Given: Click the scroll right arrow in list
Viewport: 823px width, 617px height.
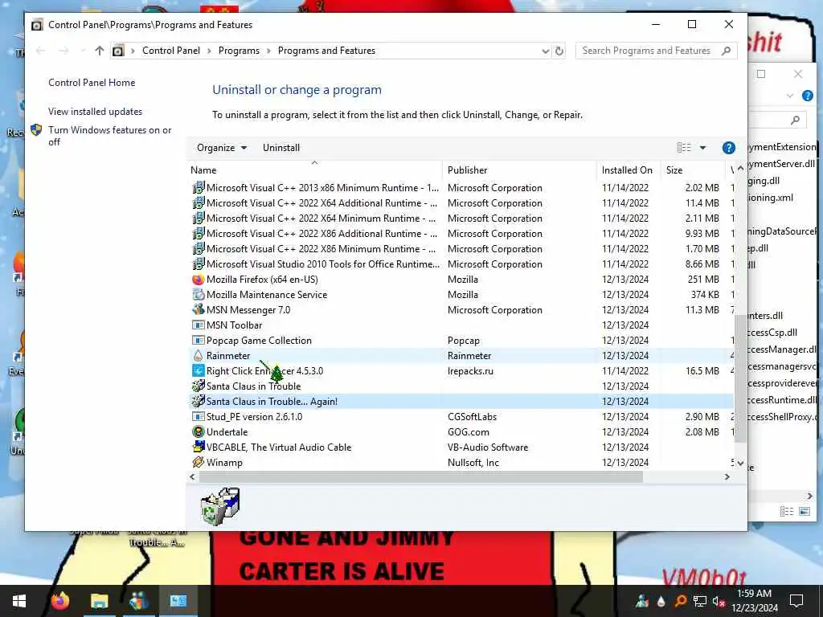Looking at the screenshot, I should (x=727, y=477).
